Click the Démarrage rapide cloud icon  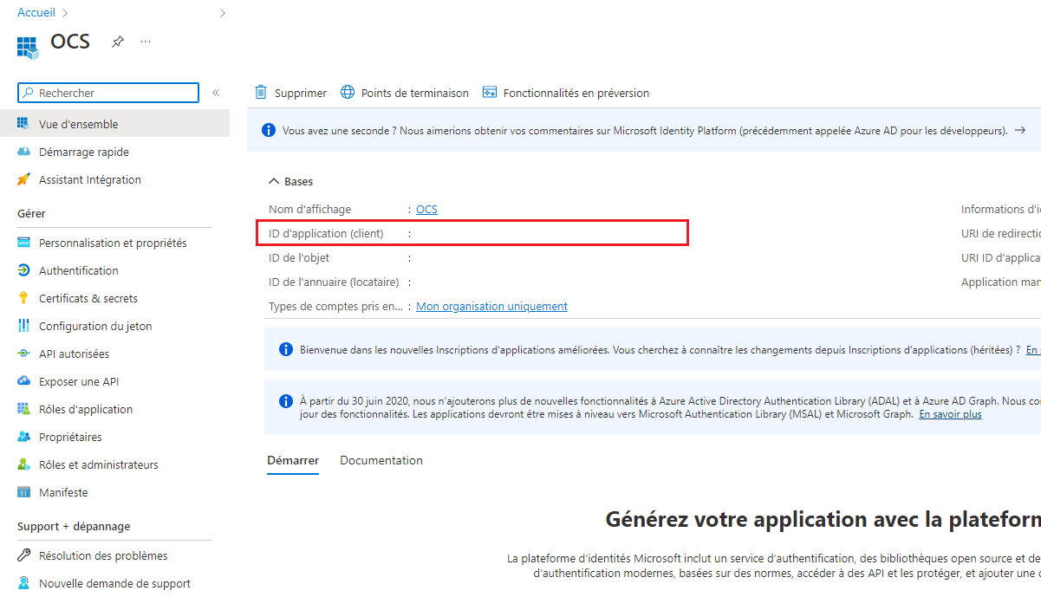tap(23, 152)
